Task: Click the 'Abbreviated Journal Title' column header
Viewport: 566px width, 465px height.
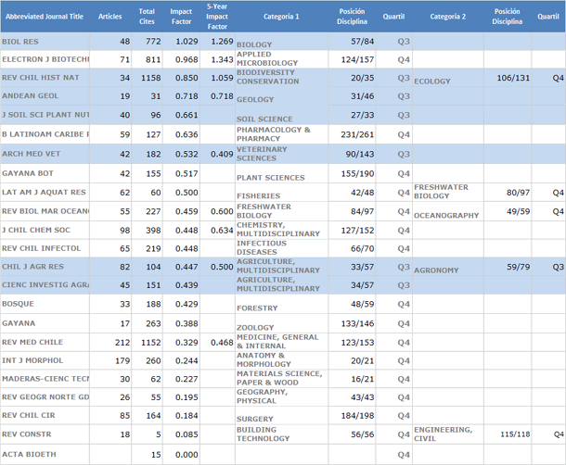Action: [x=45, y=17]
